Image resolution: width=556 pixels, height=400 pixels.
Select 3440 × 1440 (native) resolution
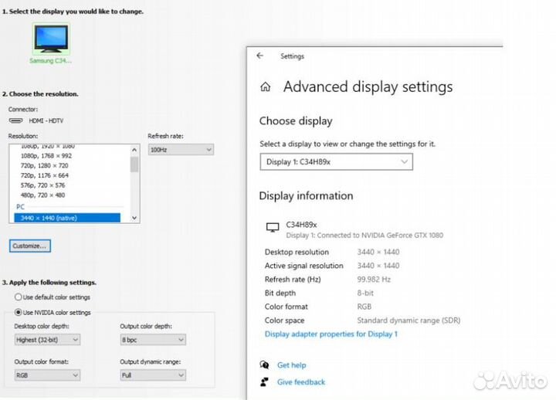[67, 218]
